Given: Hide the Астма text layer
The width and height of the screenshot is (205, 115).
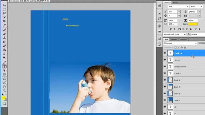Looking at the screenshot, I should pyautogui.click(x=165, y=60).
